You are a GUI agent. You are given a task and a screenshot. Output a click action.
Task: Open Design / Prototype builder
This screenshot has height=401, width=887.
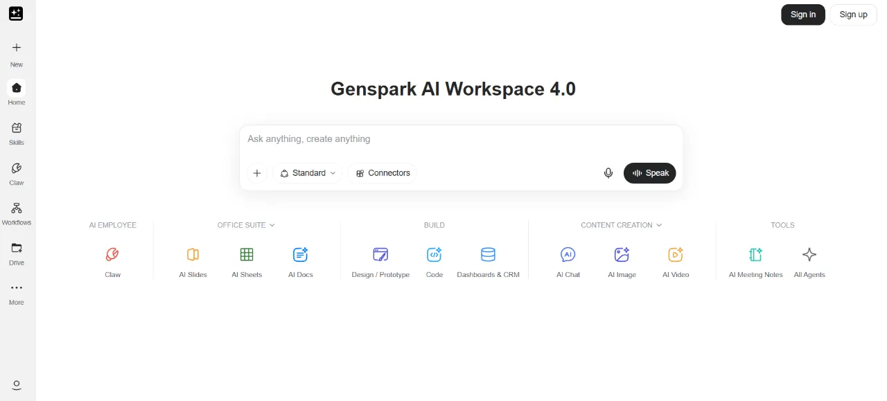coord(380,262)
